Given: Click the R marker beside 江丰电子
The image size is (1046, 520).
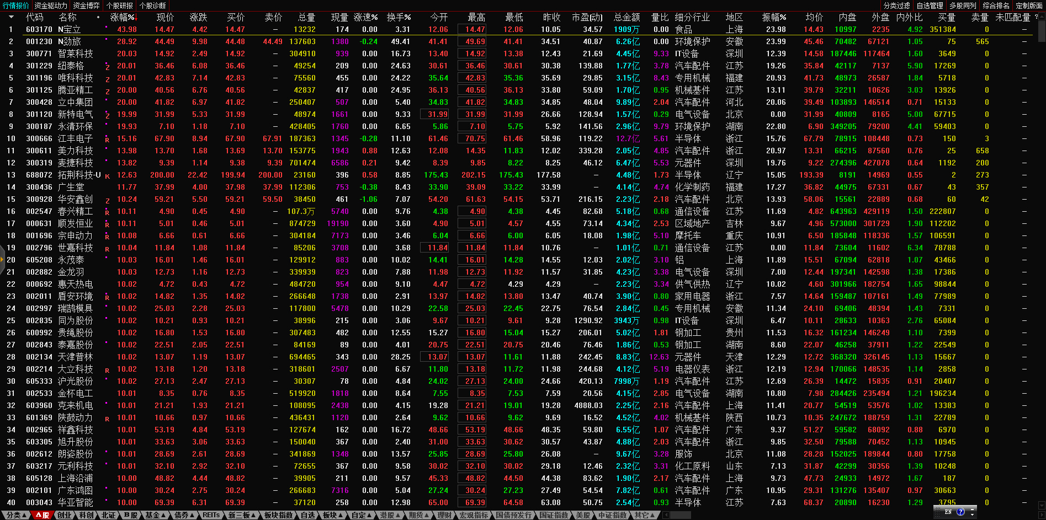Looking at the screenshot, I should click(x=108, y=140).
